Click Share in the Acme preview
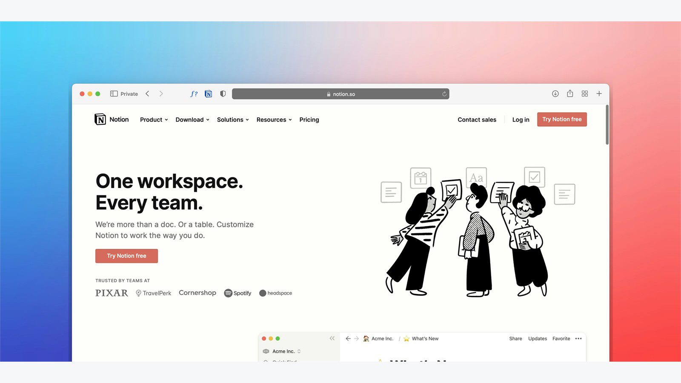681x383 pixels. [515, 338]
